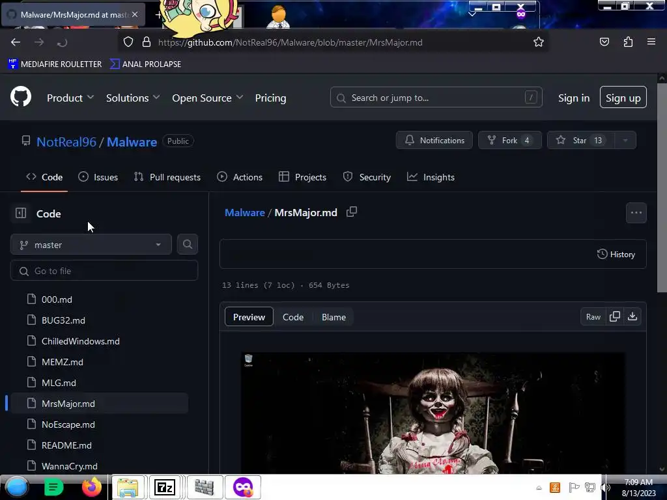Open the green notes taskbar icon
667x500 pixels.
tap(53, 487)
